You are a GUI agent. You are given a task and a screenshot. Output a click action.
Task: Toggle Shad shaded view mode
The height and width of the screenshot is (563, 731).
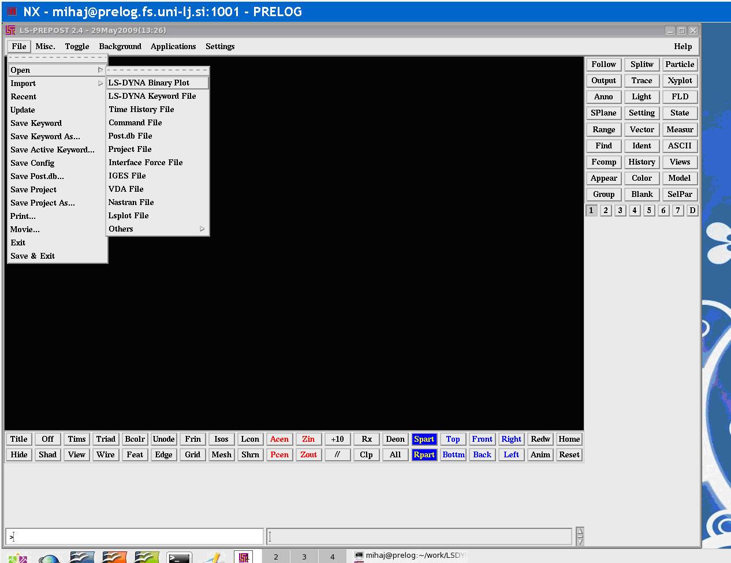[47, 454]
